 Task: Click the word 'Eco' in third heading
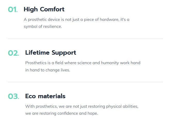[x=30, y=96]
